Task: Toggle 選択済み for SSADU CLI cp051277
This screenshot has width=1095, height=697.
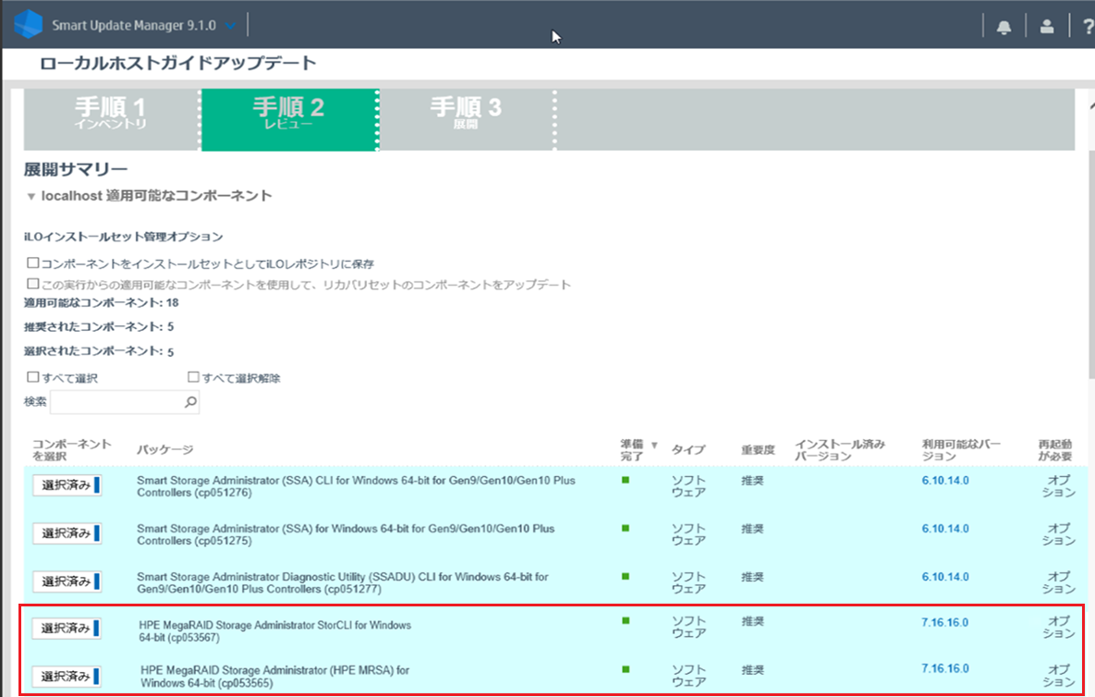Action: pos(67,581)
